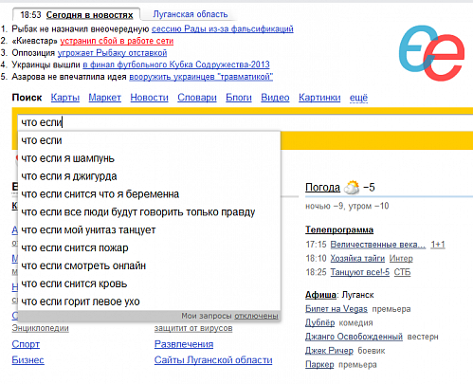Open Словари service tab
473x384 pixels.
coord(197,98)
